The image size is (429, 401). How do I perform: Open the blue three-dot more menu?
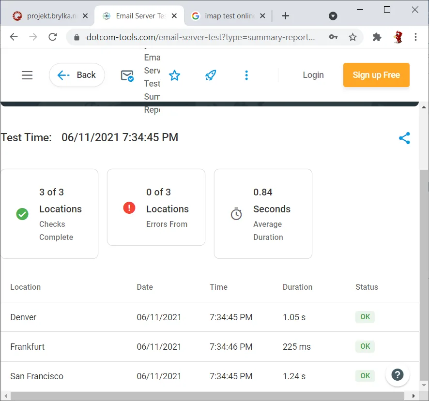coord(246,75)
